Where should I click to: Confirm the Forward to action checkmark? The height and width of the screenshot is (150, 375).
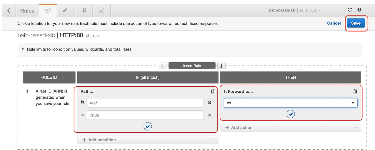(x=291, y=114)
